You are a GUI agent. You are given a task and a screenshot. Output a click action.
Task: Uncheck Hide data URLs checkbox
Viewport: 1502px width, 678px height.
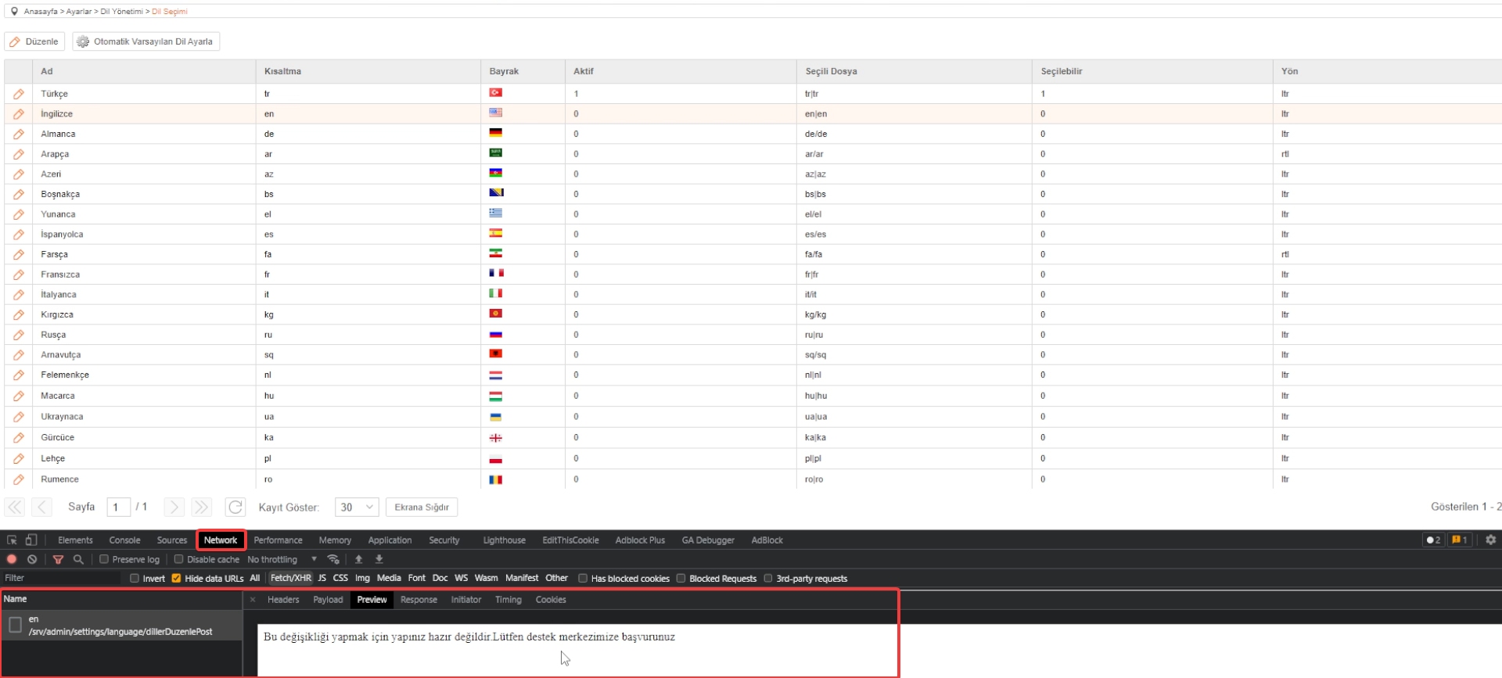[176, 579]
